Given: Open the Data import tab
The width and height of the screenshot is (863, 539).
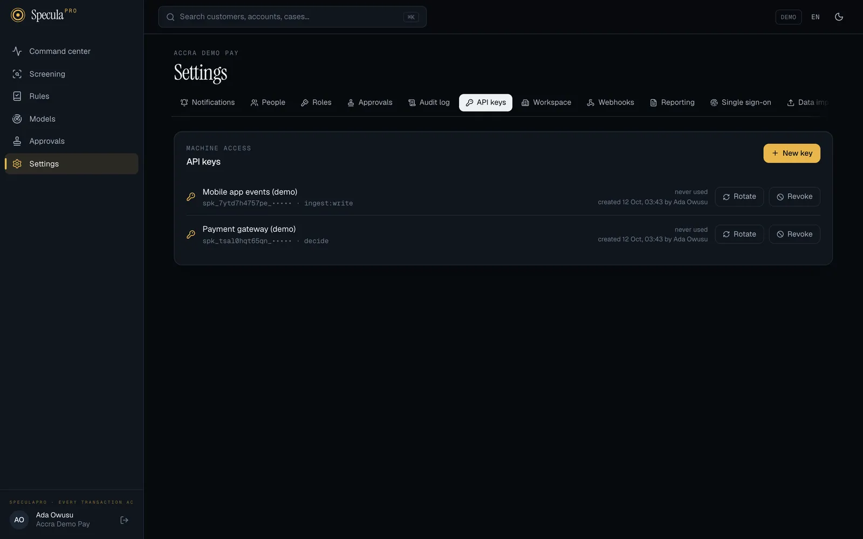Looking at the screenshot, I should (x=807, y=102).
